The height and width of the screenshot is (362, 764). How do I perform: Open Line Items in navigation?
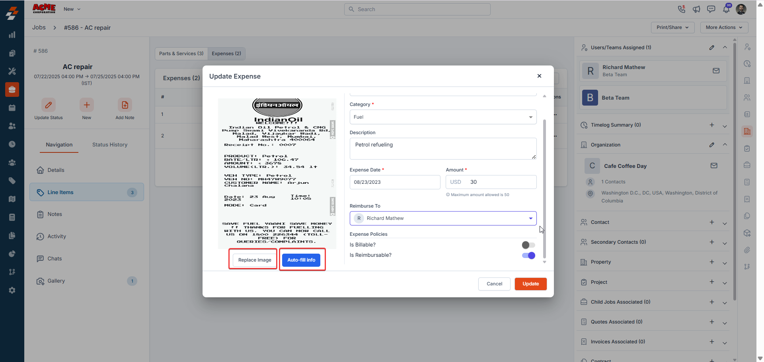pyautogui.click(x=87, y=193)
